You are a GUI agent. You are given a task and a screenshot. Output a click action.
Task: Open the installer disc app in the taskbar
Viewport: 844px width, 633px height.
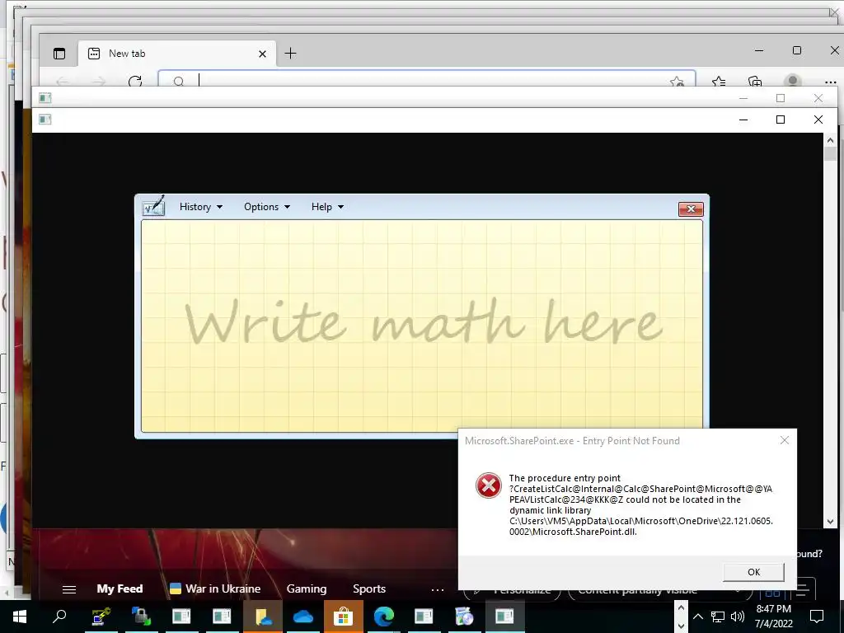pyautogui.click(x=464, y=617)
